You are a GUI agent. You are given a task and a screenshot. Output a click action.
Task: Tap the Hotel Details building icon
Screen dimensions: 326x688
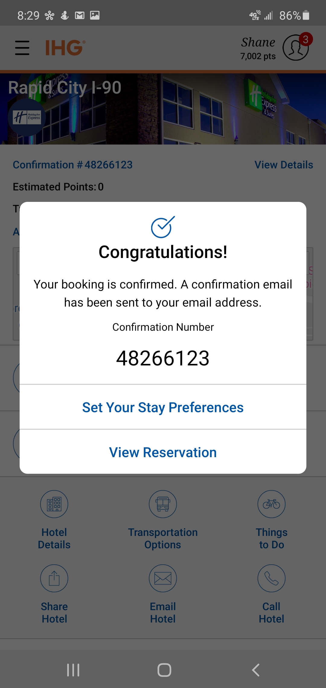point(54,504)
